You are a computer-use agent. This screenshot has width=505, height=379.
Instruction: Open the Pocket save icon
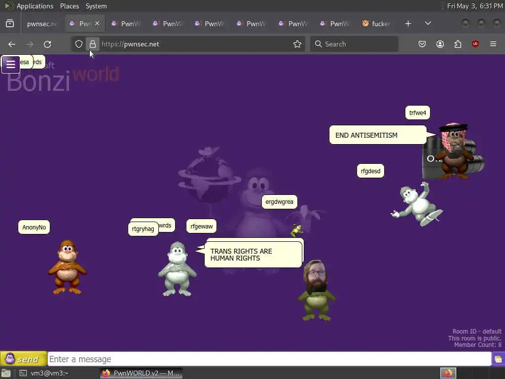point(422,44)
